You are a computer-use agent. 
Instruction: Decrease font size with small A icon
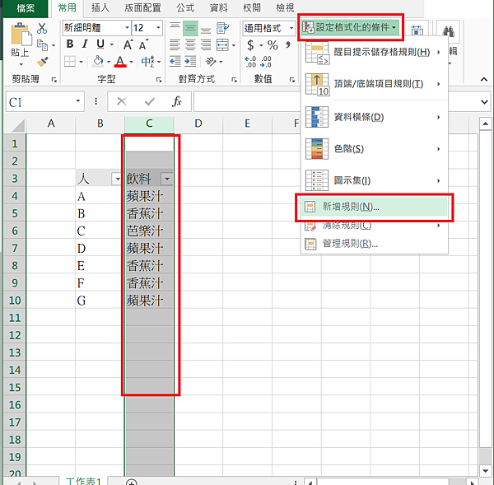pos(143,44)
